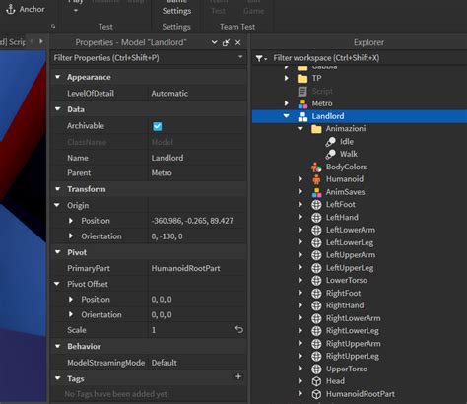Select LowerTorso mesh part icon
Viewport: 467px width, 404px height.
coord(316,281)
